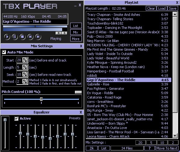180x152 pixels.
Task: Click the playlist mix setting box showing 5
Action: point(151,143)
